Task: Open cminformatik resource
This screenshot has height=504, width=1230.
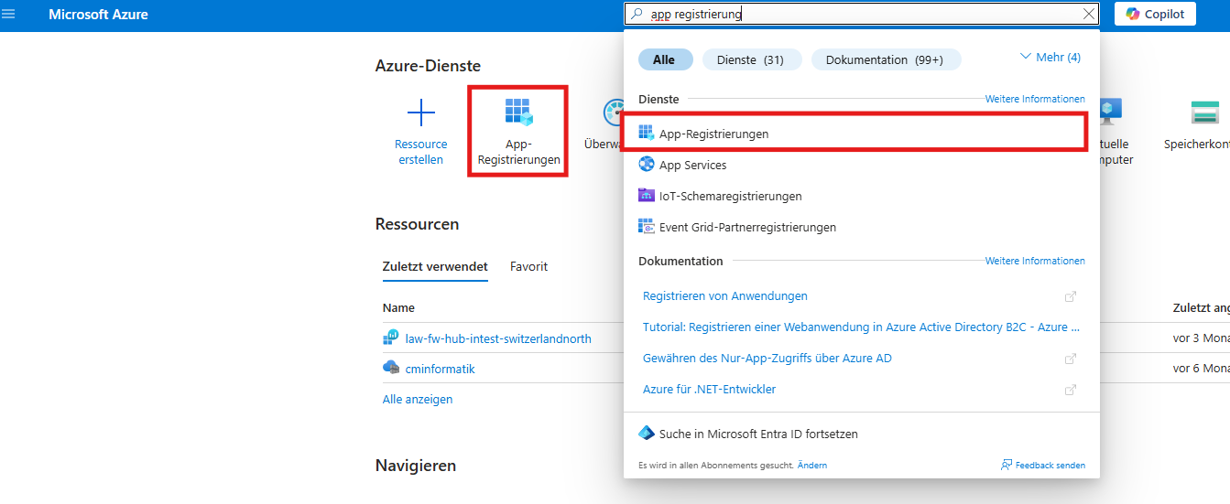Action: (x=441, y=369)
